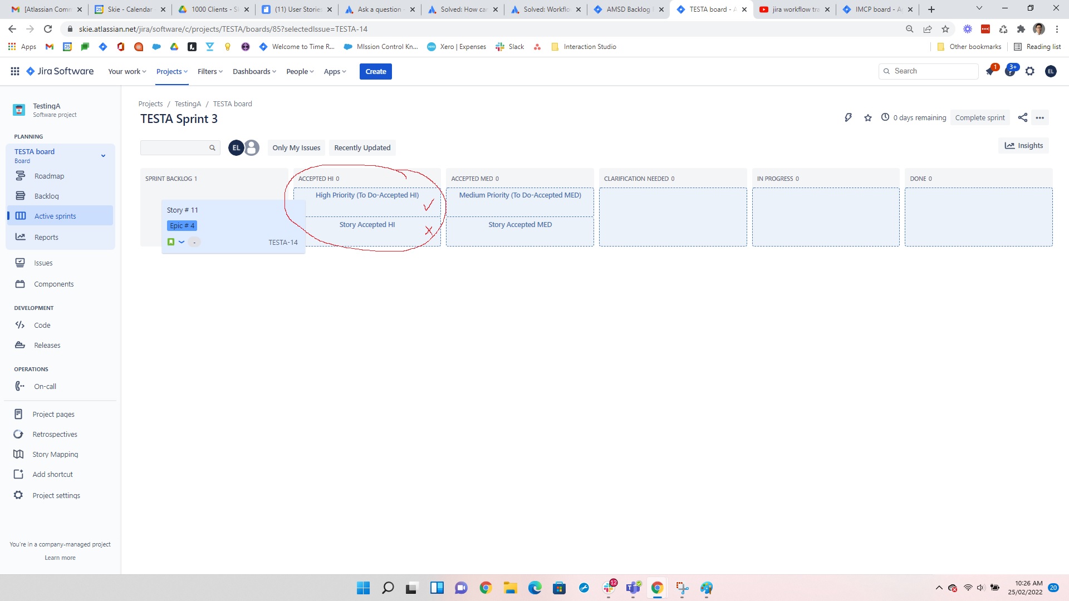Toggle Only My Issues quick filter
The height and width of the screenshot is (601, 1069).
[x=296, y=147]
